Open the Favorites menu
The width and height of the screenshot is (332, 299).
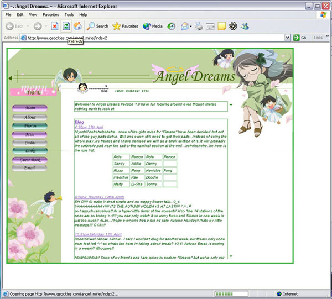pyautogui.click(x=51, y=14)
